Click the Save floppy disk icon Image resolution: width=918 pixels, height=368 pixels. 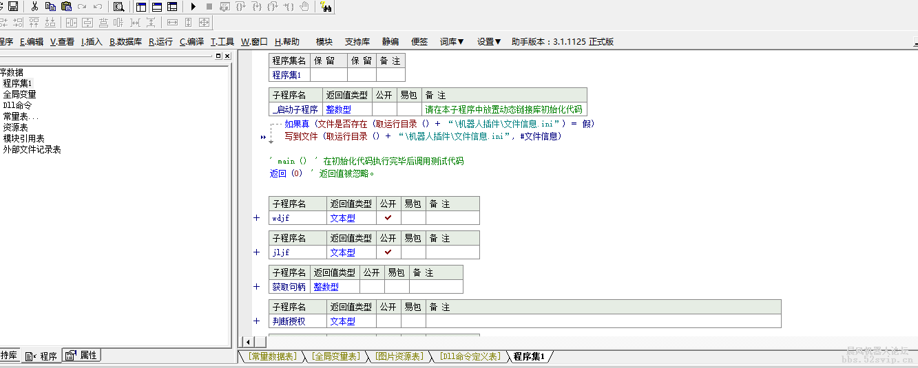click(13, 6)
